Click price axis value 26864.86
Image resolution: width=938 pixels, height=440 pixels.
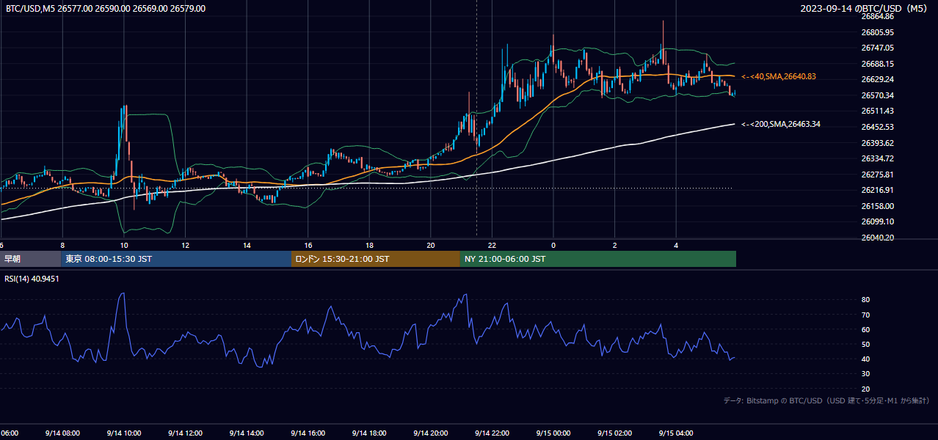tap(877, 16)
